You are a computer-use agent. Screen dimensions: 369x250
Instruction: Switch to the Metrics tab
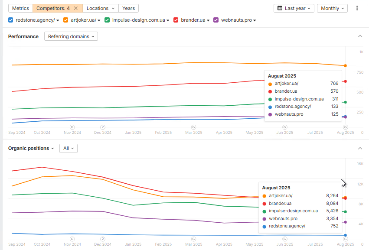tap(20, 8)
